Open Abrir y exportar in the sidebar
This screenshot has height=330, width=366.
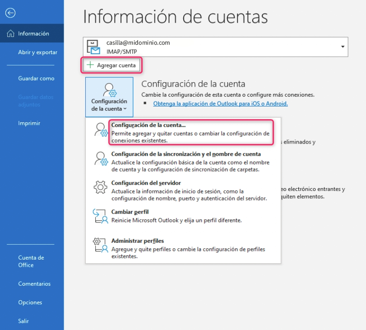37,52
